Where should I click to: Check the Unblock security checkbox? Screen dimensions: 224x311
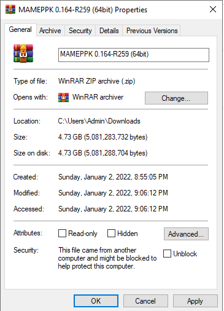(167, 253)
